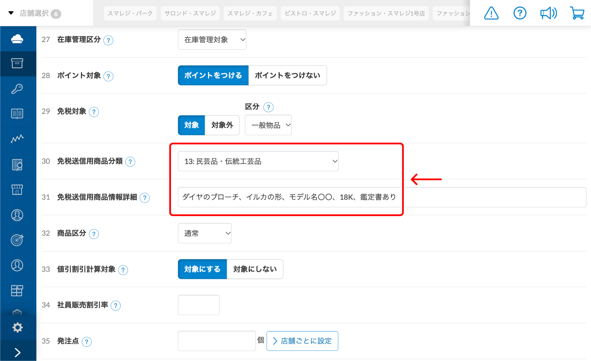Open the megaphone announcements icon

coord(548,13)
